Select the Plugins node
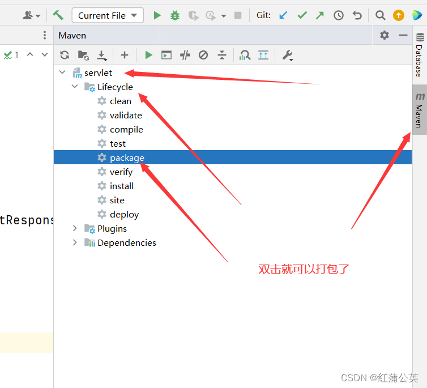Screen dimensions: 427x388 [x=112, y=229]
